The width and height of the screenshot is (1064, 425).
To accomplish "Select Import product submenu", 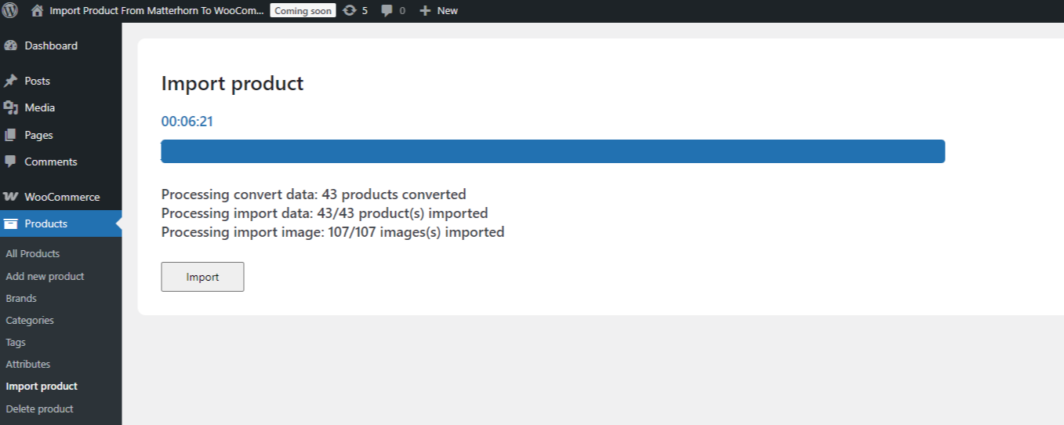I will [x=42, y=386].
